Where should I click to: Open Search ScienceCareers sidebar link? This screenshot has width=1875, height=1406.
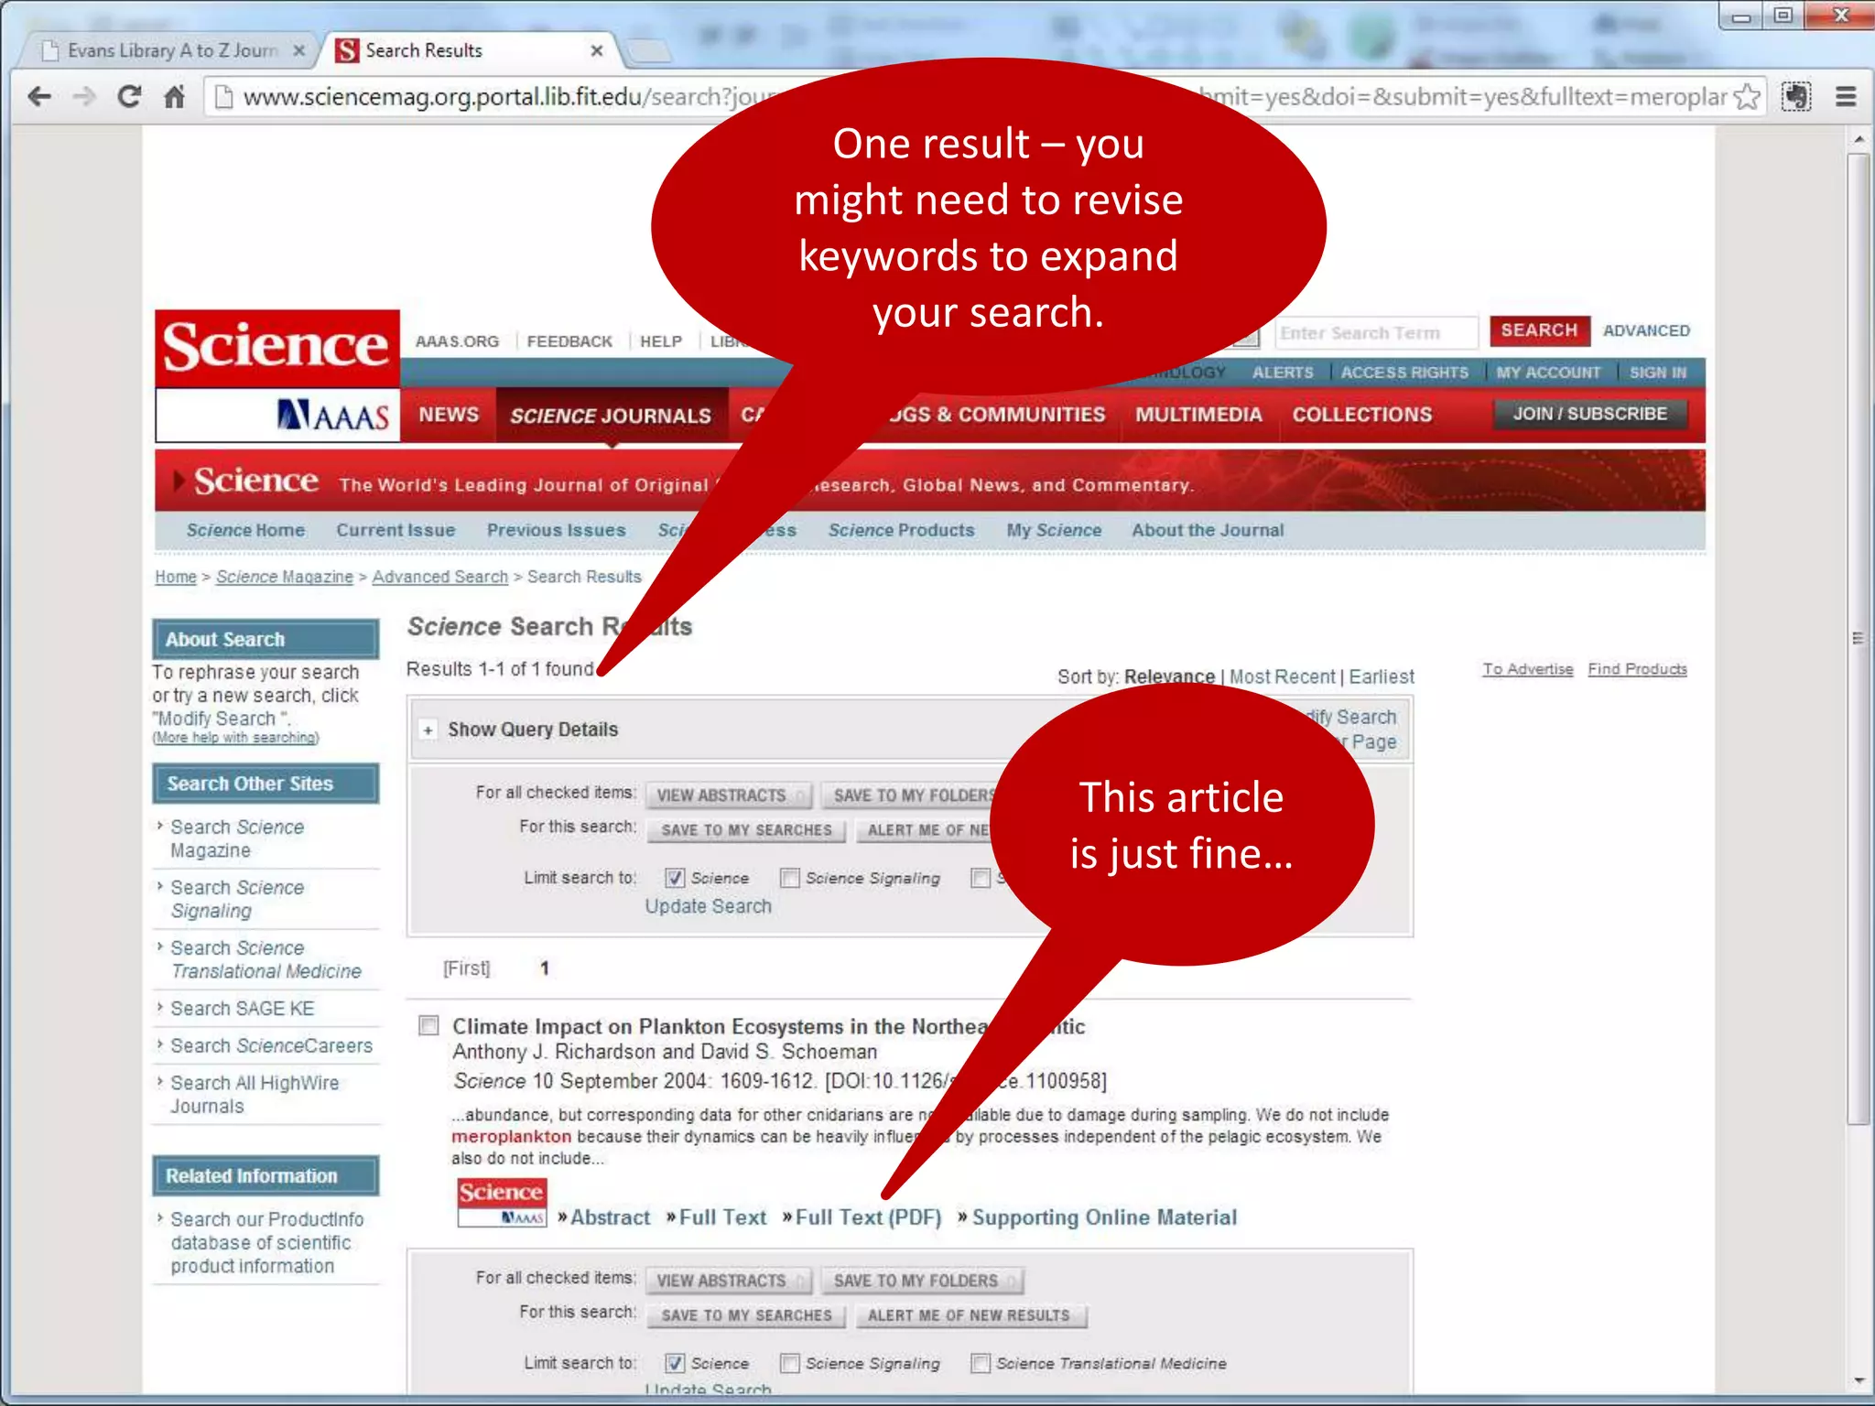271,1045
